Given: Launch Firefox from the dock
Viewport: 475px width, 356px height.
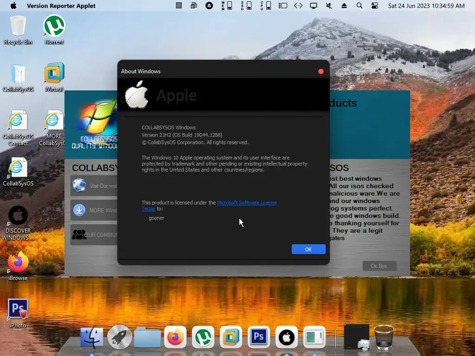Looking at the screenshot, I should click(x=175, y=337).
